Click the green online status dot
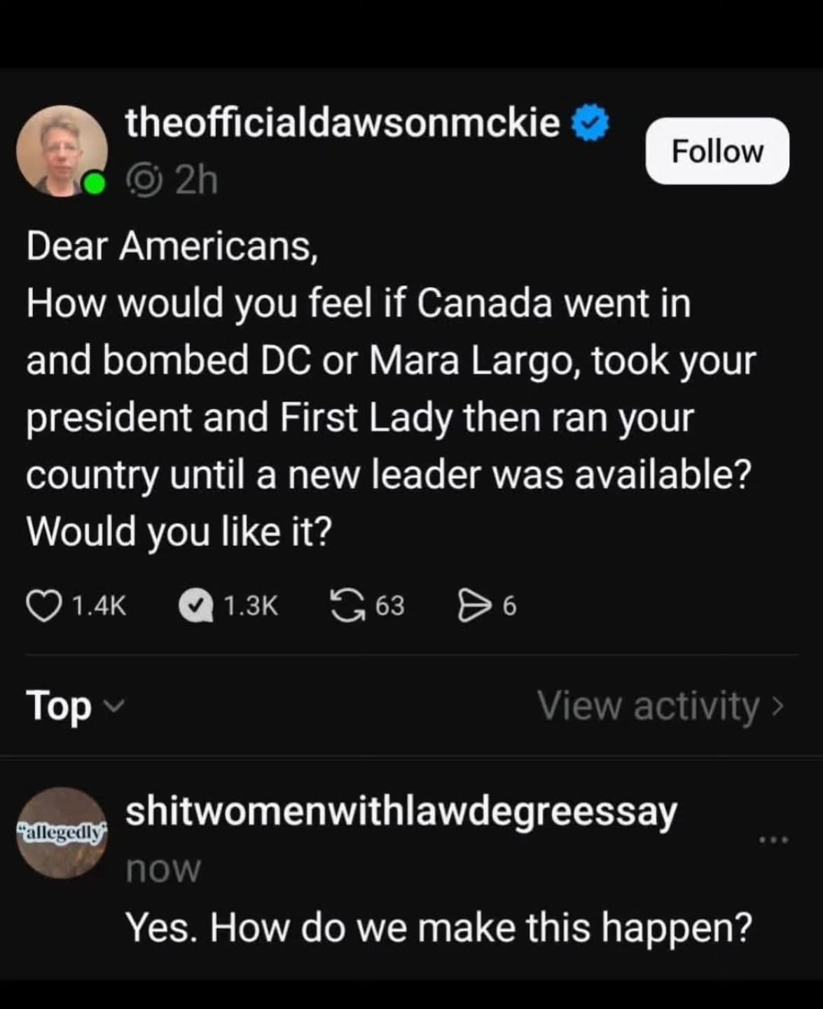Screen dimensions: 823x1009 (93, 184)
